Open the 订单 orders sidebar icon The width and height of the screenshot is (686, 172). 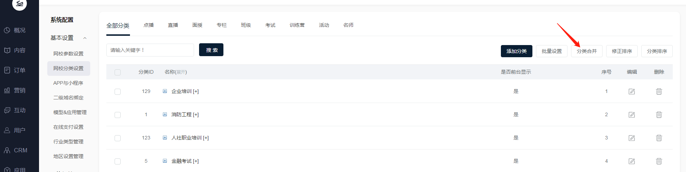click(7, 70)
